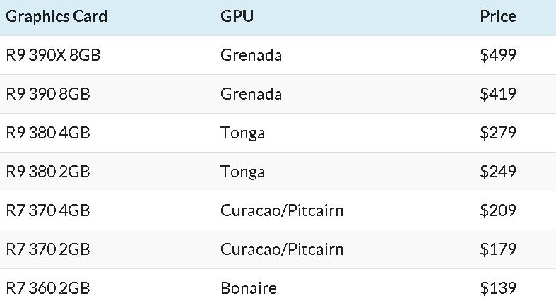
Task: Click the GPU column header
Action: pos(237,16)
